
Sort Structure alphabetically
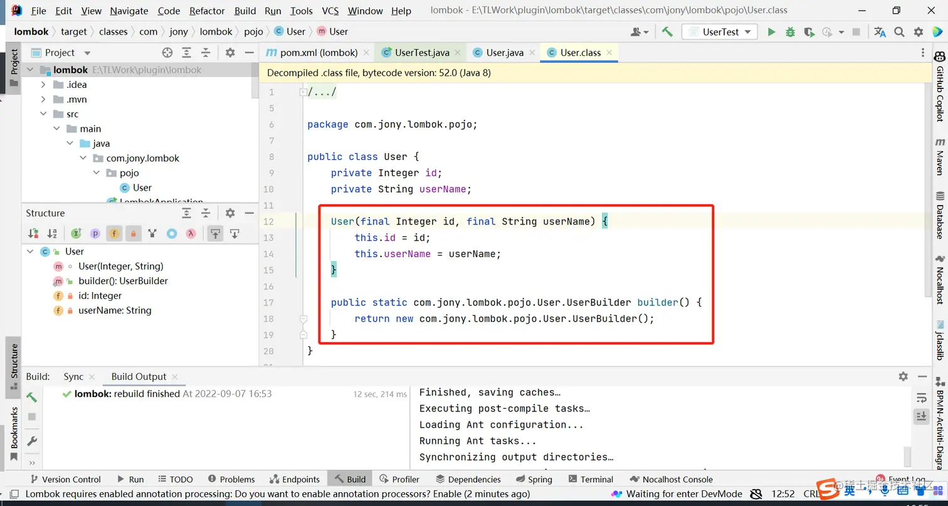(x=53, y=234)
